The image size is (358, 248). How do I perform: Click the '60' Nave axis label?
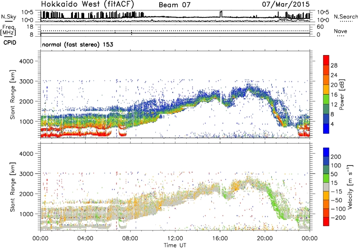coord(320,27)
